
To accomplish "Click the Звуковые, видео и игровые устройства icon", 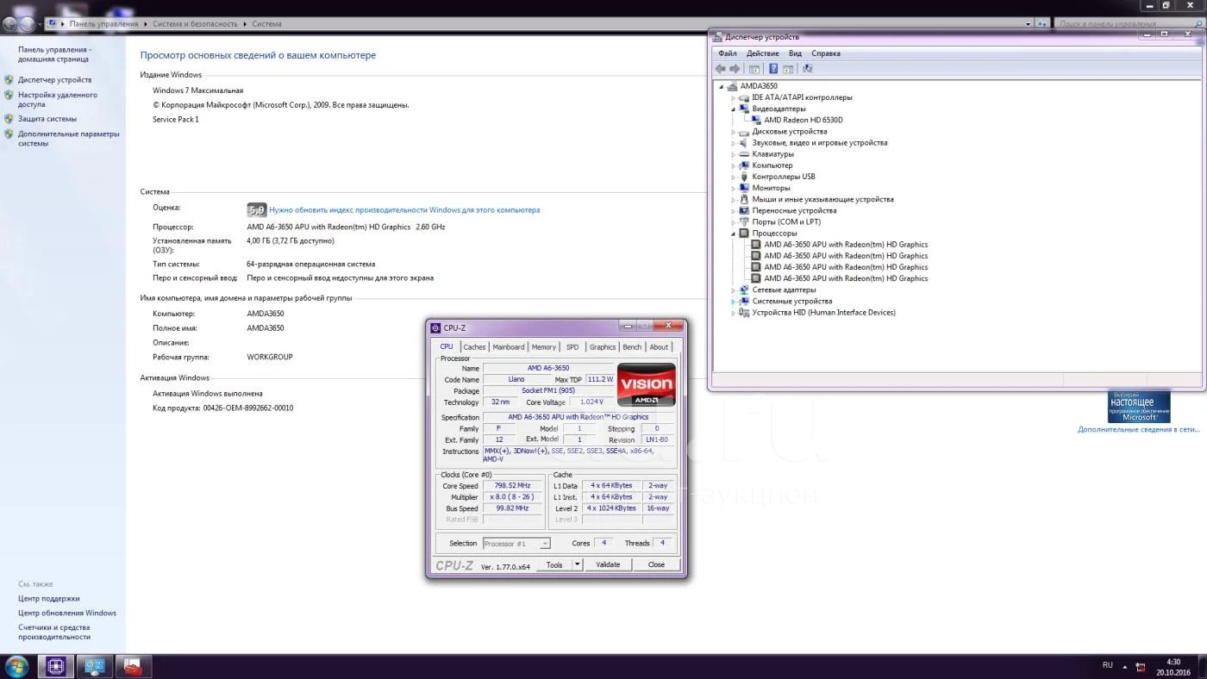I will [744, 143].
